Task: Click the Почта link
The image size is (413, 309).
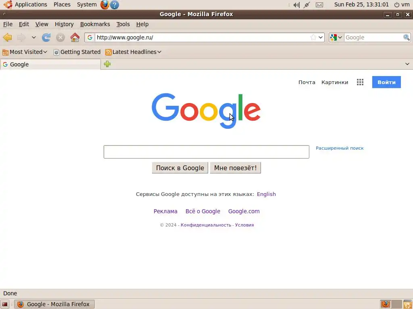Action: 307,82
